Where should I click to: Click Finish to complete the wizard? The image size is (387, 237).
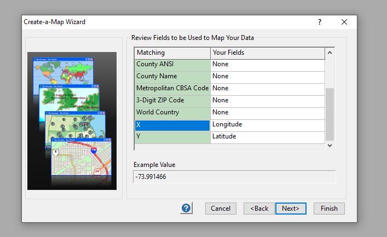329,209
